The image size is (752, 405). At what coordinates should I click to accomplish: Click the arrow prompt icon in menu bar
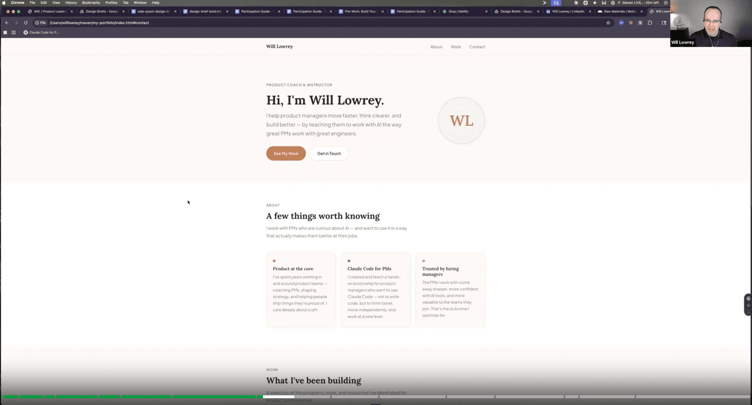(x=545, y=3)
